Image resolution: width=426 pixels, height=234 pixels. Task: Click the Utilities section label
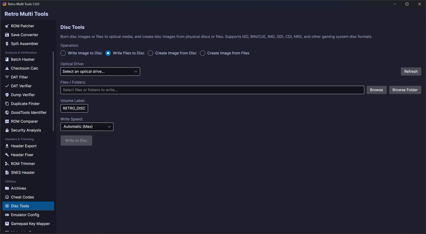(x=10, y=181)
